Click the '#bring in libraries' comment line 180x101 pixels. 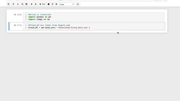pyautogui.click(x=40, y=15)
